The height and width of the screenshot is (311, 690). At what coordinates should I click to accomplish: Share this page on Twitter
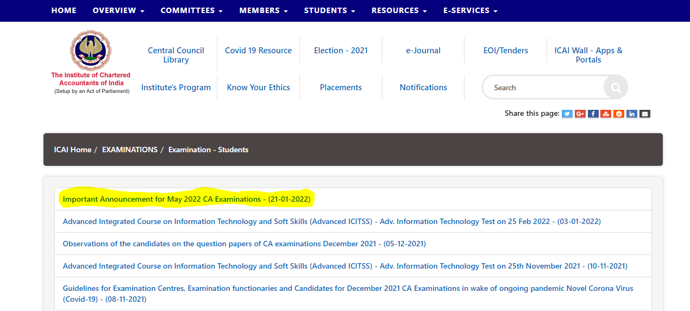pyautogui.click(x=567, y=114)
